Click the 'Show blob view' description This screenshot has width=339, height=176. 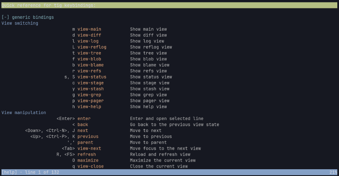coord(148,59)
